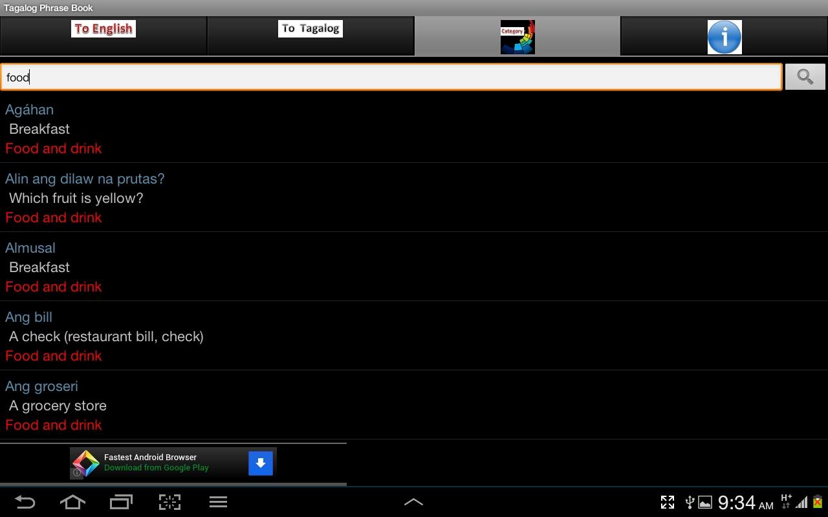Tap the magnifying glass search button
Viewport: 828px width, 517px height.
pos(805,77)
